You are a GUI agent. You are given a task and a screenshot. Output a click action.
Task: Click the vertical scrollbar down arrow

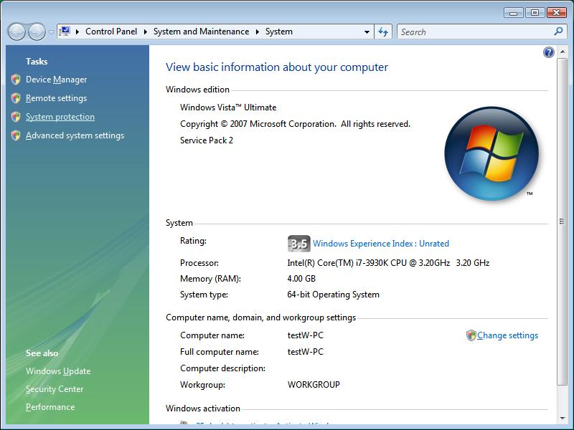click(562, 418)
